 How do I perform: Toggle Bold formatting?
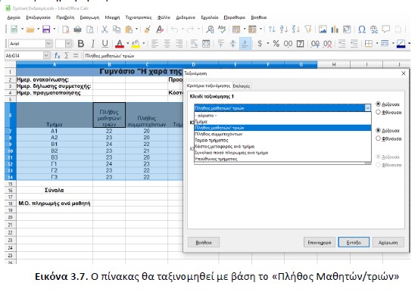(81, 43)
